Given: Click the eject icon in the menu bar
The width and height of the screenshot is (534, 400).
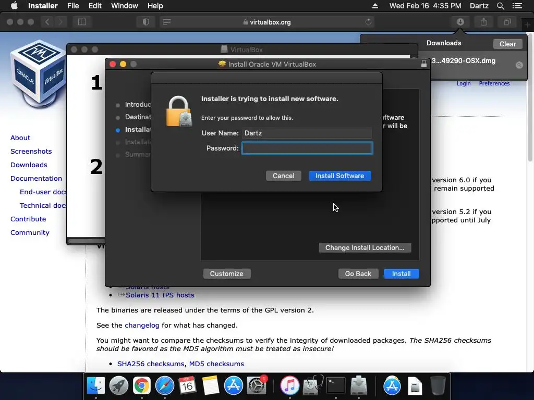Looking at the screenshot, I should 375,6.
